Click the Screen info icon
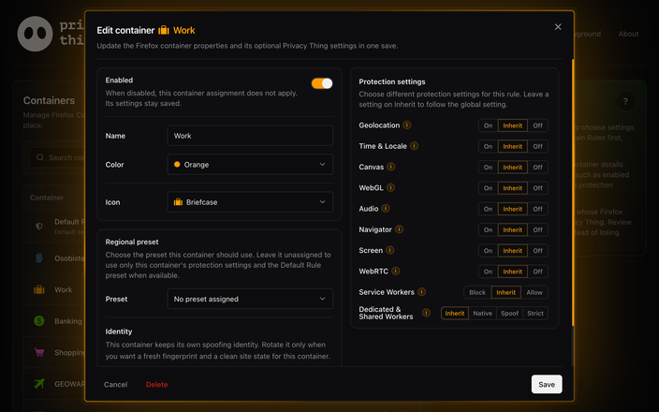This screenshot has width=659, height=412. click(x=390, y=250)
